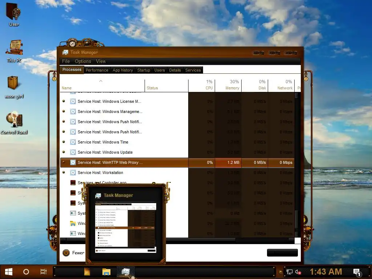
Task: Select Service Host: Workstation text
Action: tap(100, 173)
